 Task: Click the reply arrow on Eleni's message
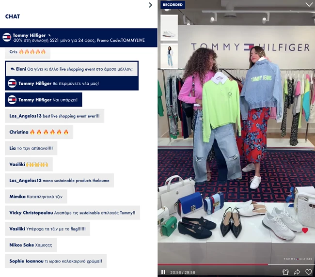pos(12,69)
